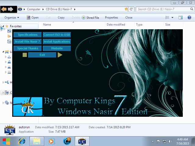
Task: Click the Specifications button
Action: click(28, 35)
